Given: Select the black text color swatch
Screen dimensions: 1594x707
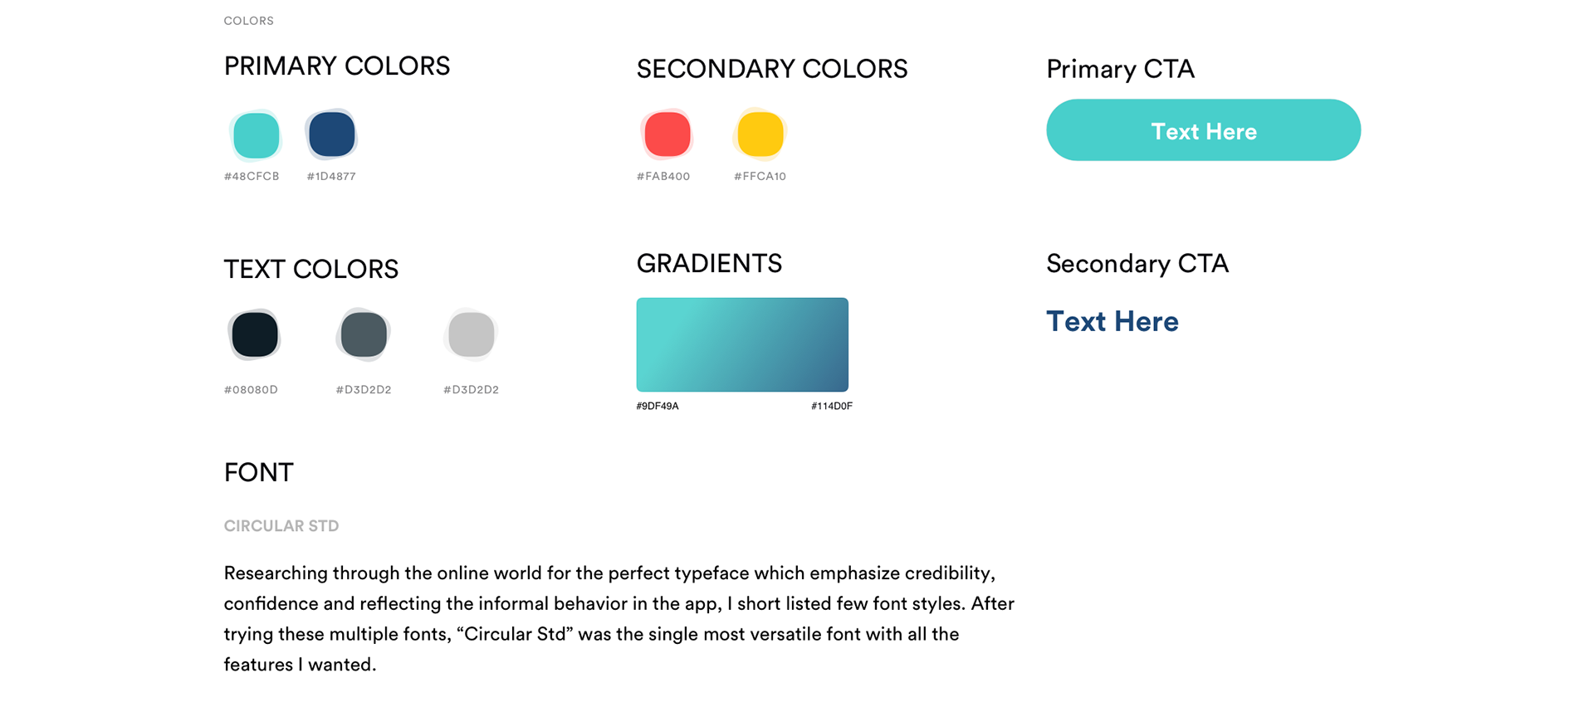Looking at the screenshot, I should click(x=254, y=334).
